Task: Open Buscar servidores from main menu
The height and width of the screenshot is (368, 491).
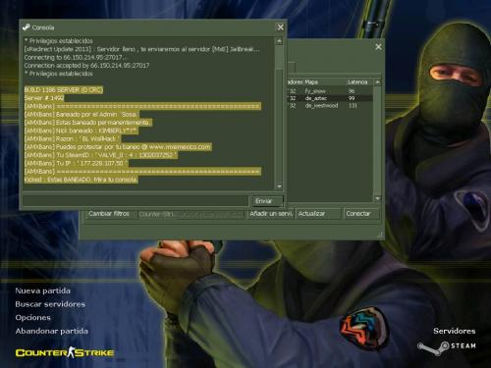Action: (50, 304)
